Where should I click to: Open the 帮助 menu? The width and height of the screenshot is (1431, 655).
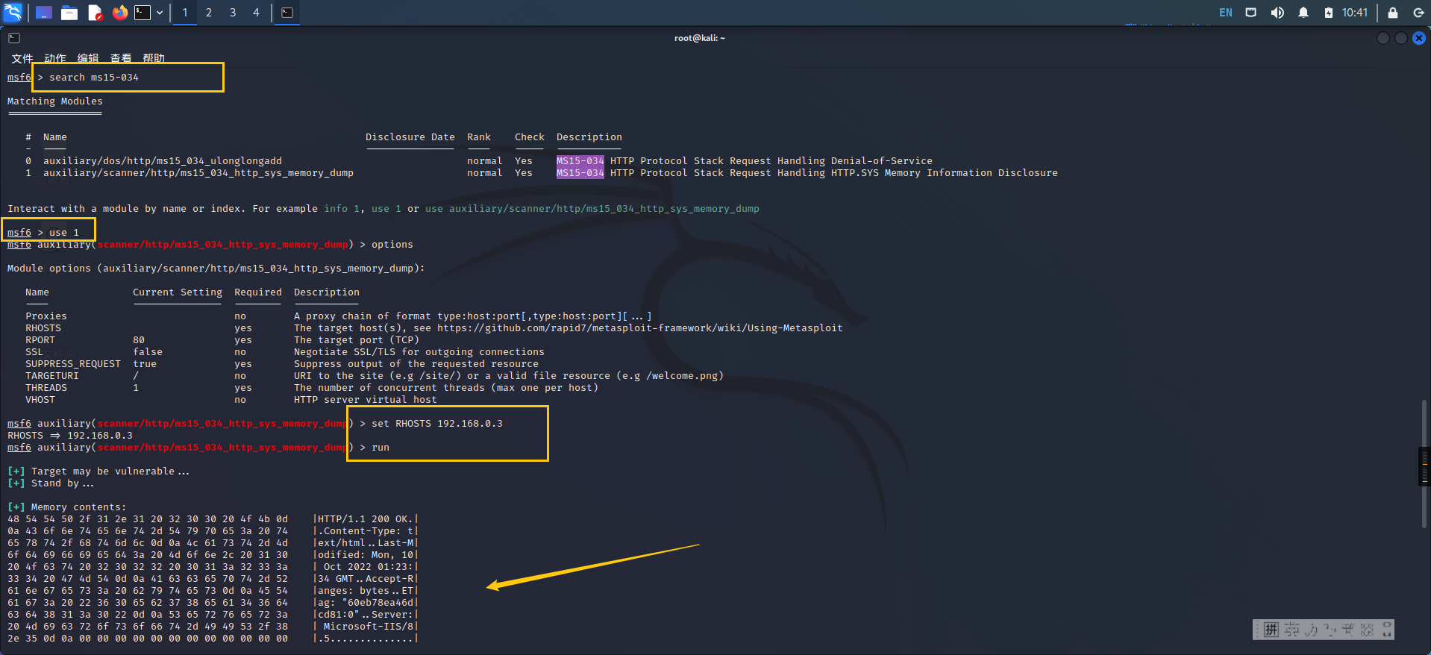click(x=154, y=58)
